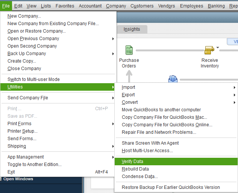This screenshot has width=238, height=193.
Task: Click the Purchase Orders icon
Action: [x=129, y=50]
